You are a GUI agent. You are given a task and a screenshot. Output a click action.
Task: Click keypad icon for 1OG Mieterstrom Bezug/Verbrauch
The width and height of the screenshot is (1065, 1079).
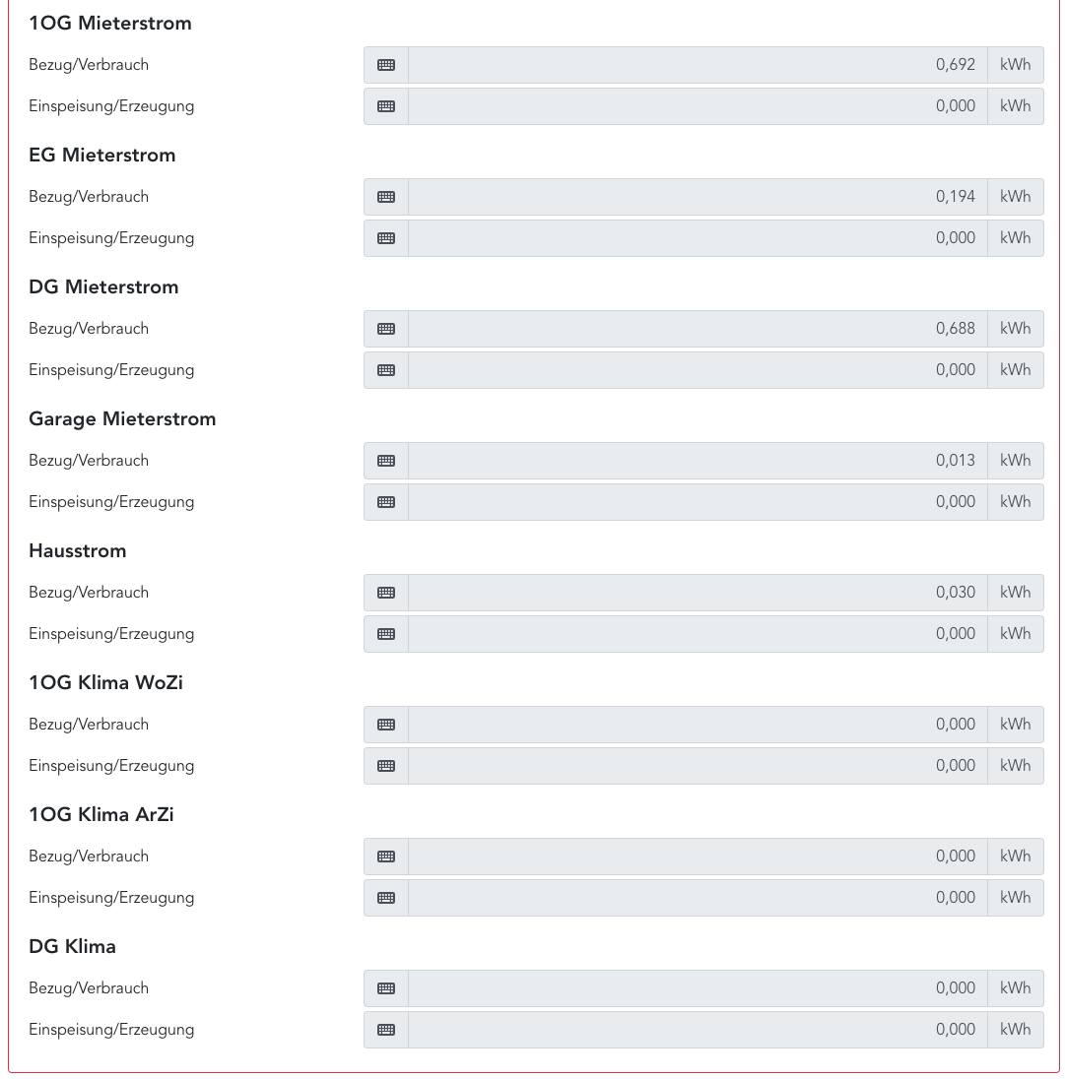pyautogui.click(x=386, y=65)
